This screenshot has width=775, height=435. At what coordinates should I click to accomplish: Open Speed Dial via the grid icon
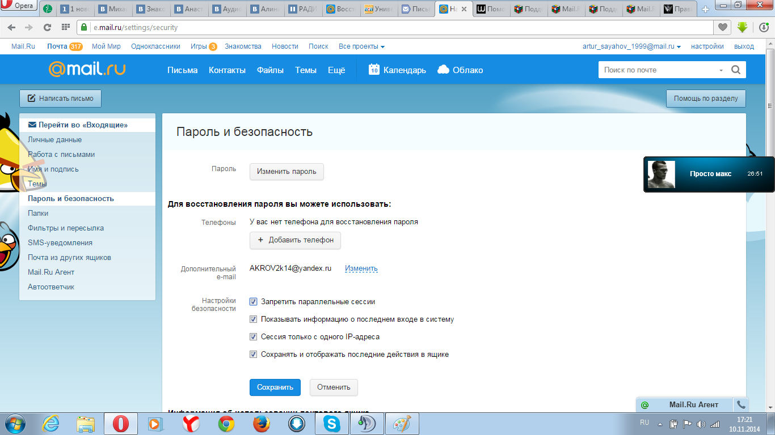pyautogui.click(x=65, y=27)
